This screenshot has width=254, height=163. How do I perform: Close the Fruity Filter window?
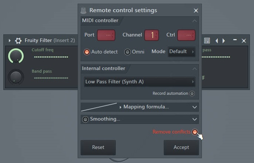244,41
